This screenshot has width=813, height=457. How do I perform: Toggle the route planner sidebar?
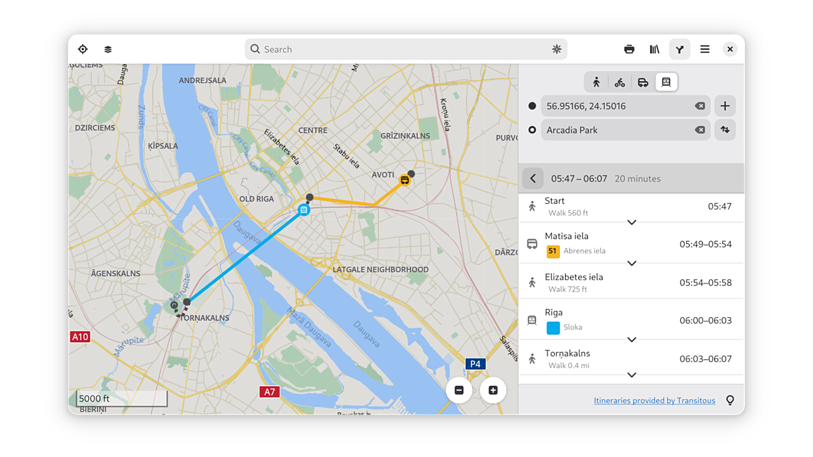coord(679,49)
